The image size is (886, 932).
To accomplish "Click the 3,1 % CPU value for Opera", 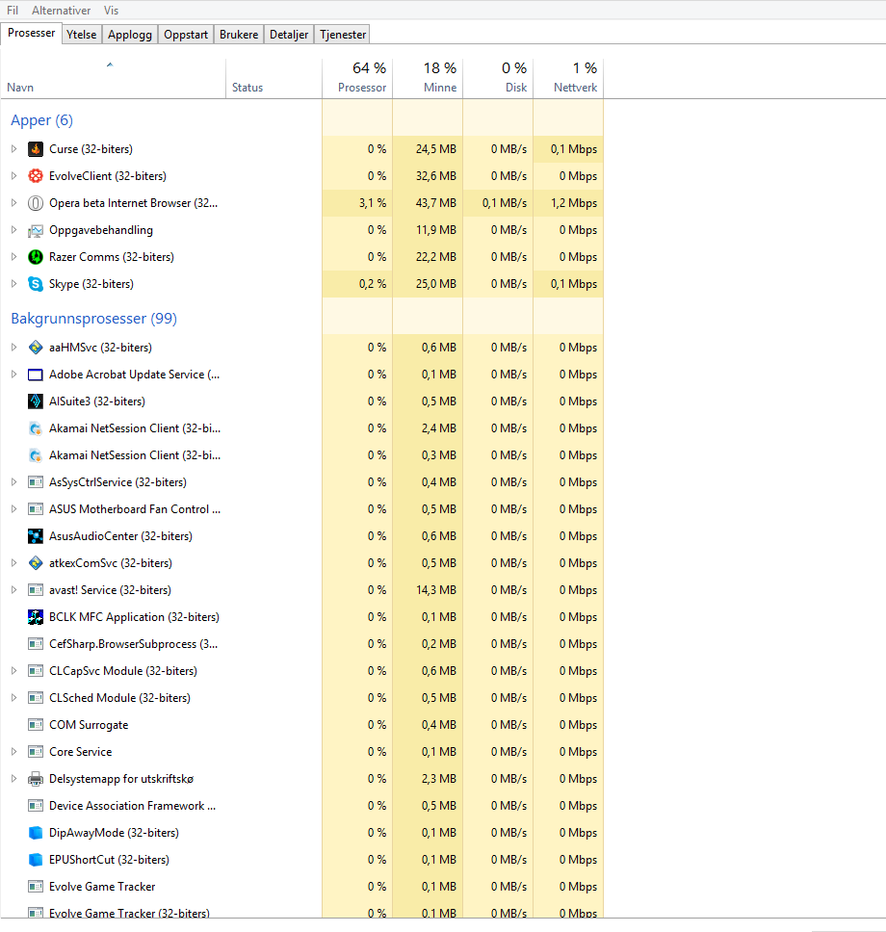I will click(373, 203).
